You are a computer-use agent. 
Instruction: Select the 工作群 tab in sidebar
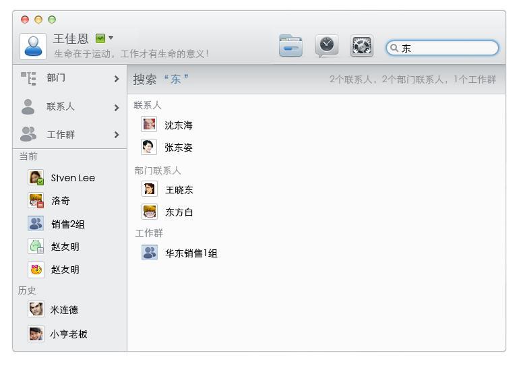(x=60, y=135)
